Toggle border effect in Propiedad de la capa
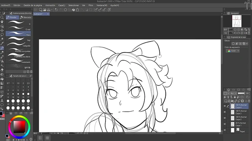This screenshot has width=252, height=141. [233, 43]
